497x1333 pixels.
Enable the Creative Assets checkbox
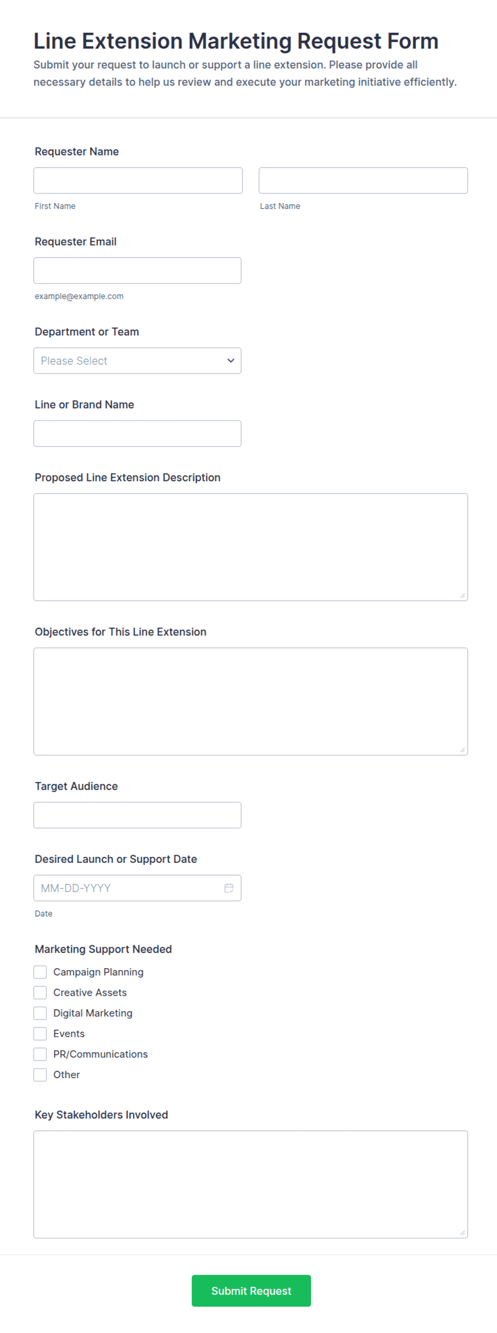[x=40, y=993]
